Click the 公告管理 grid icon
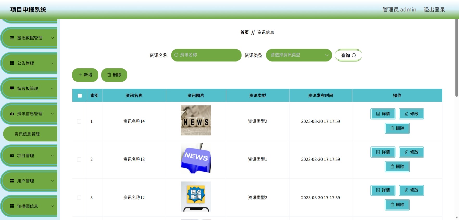The width and height of the screenshot is (459, 220). point(12,63)
